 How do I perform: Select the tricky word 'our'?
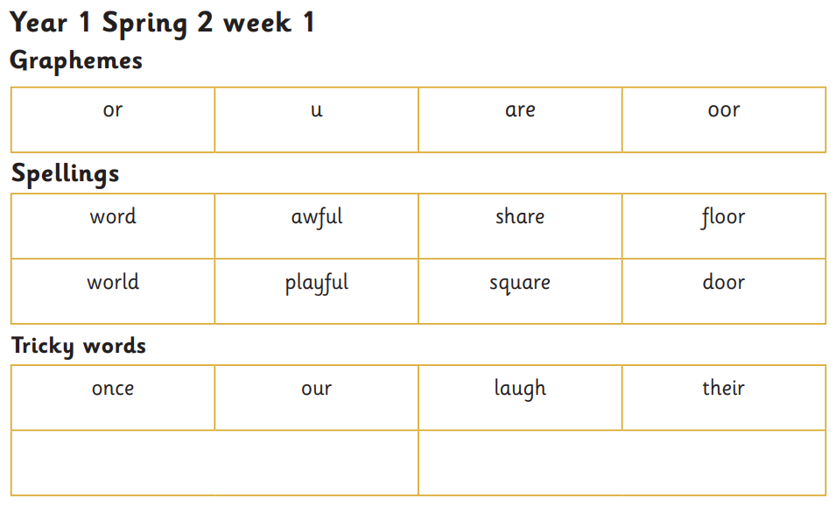317,389
